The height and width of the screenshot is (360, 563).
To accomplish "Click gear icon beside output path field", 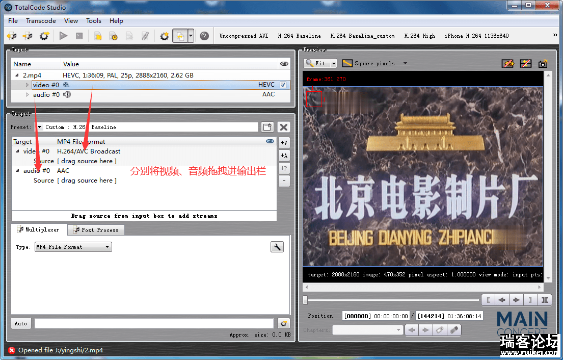I will [x=284, y=323].
